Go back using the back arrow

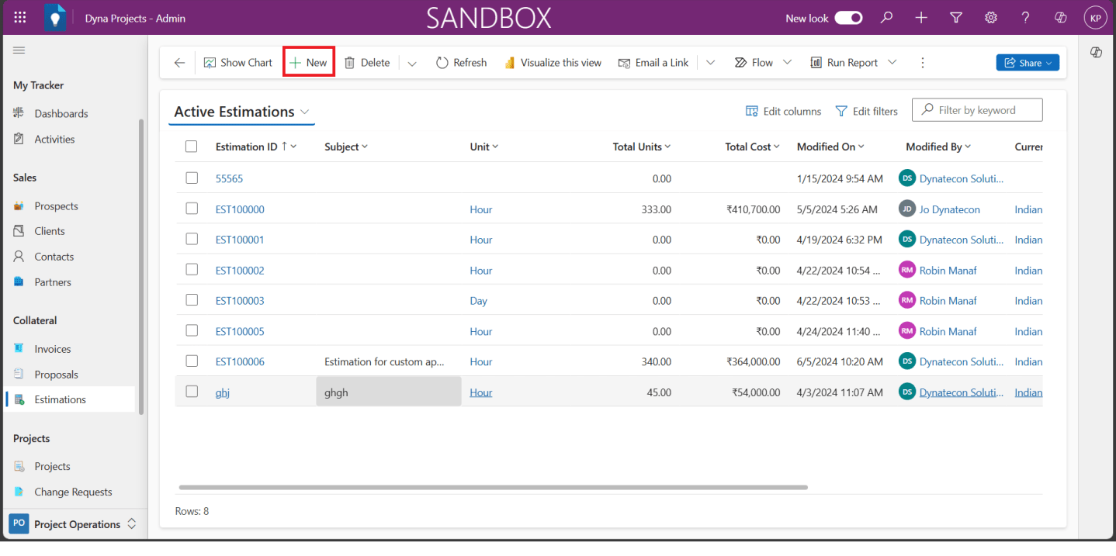(x=179, y=63)
